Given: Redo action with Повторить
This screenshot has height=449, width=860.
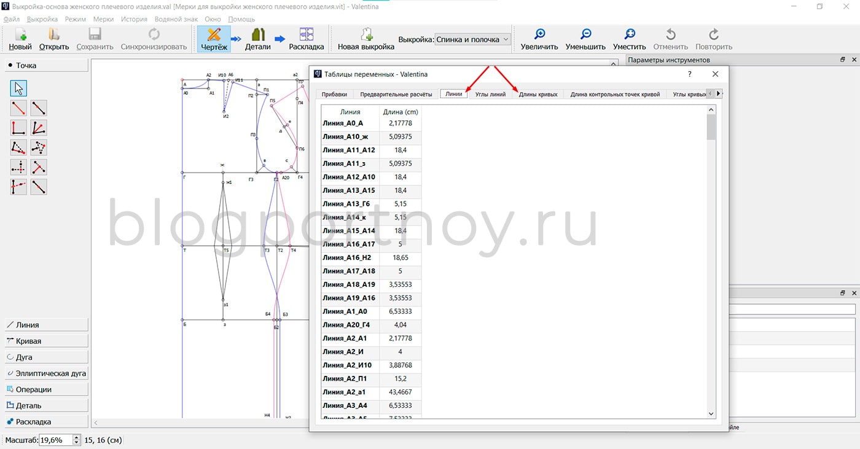Looking at the screenshot, I should [x=714, y=39].
